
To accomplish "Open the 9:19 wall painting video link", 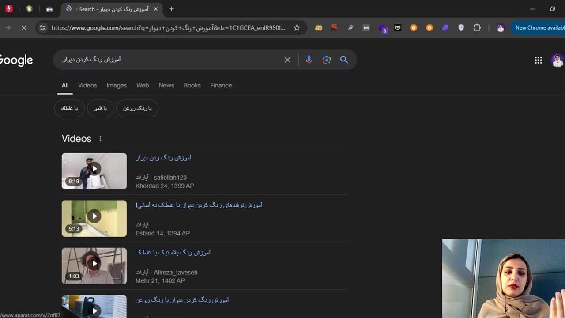I will pyautogui.click(x=163, y=158).
